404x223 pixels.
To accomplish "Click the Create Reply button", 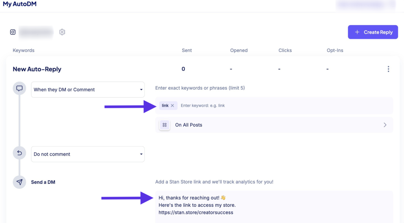I will click(373, 32).
